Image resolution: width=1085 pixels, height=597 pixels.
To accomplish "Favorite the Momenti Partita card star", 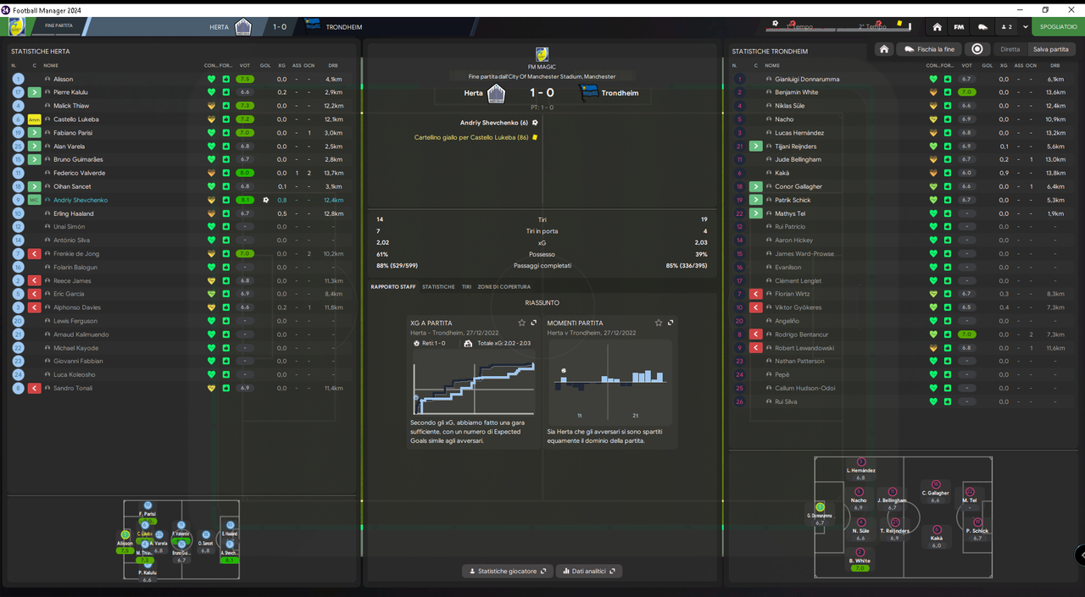I will coord(659,323).
